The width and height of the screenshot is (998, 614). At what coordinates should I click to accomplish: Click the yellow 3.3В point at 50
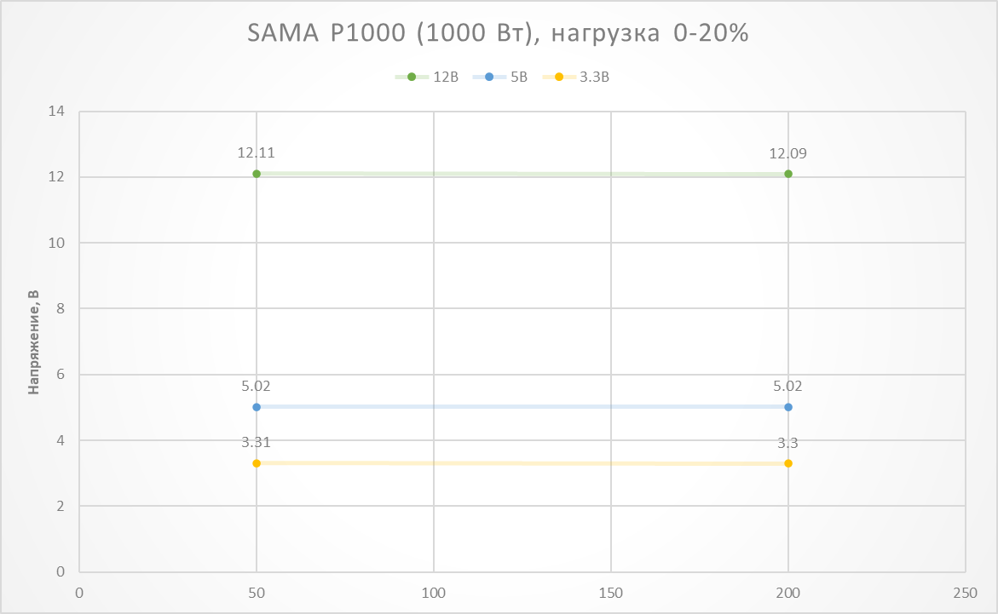[257, 463]
